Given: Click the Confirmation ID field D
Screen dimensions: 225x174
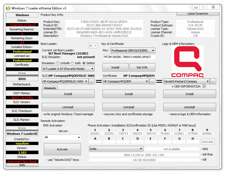Looking at the screenshot, I should coord(137,142).
